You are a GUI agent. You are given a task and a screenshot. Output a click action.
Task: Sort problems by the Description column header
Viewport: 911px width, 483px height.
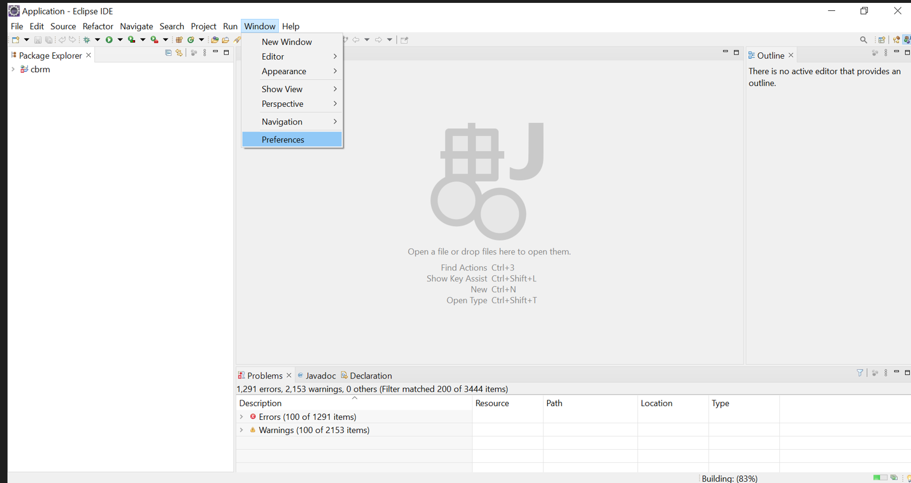[x=354, y=403]
